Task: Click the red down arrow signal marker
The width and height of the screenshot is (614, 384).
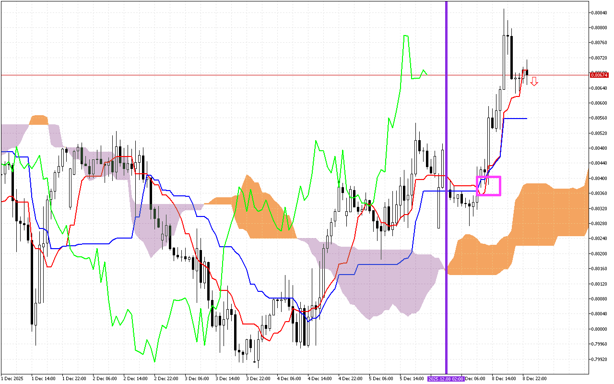Action: 534,81
